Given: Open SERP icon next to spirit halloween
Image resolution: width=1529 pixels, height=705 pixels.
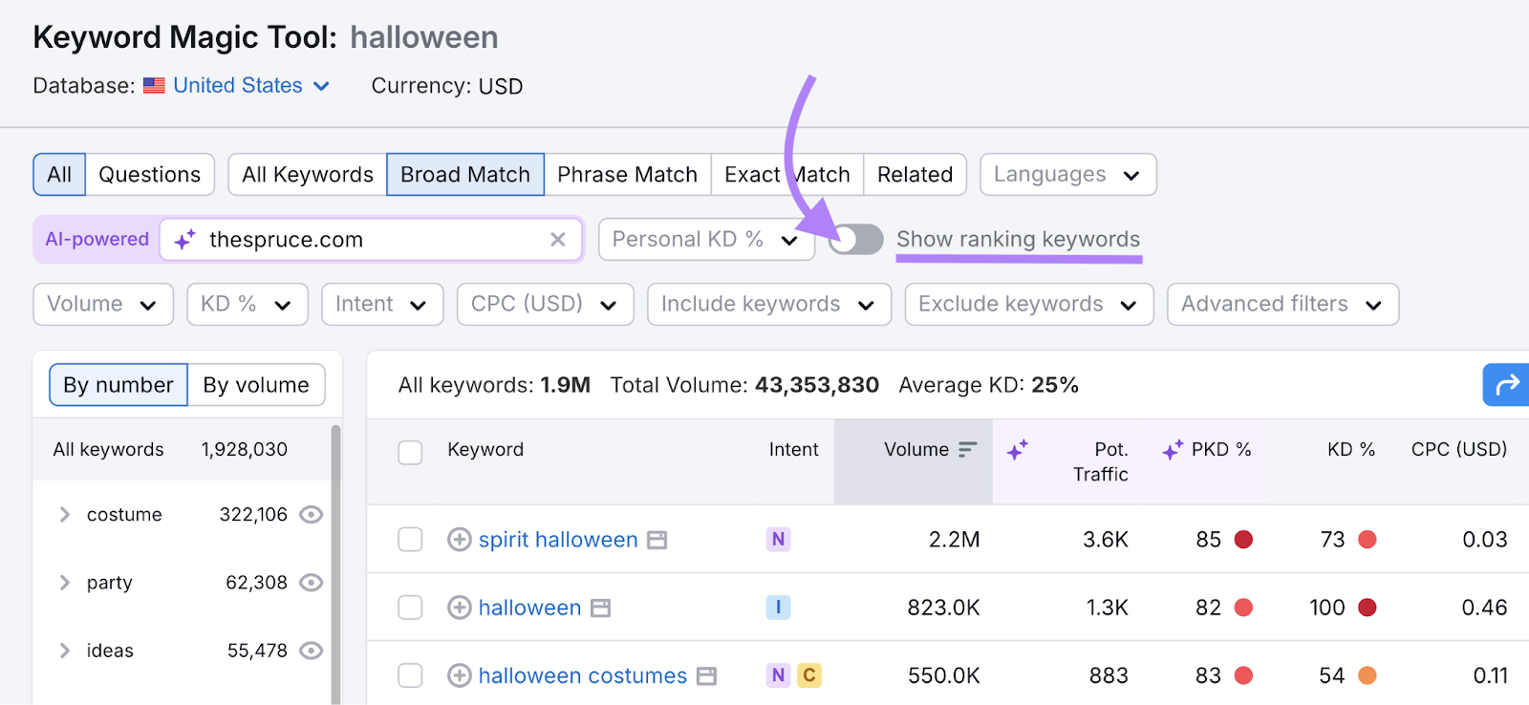Looking at the screenshot, I should pyautogui.click(x=657, y=541).
